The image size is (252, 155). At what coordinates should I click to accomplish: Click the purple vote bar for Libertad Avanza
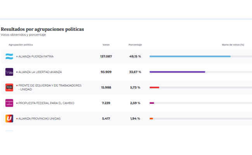pos(177,72)
